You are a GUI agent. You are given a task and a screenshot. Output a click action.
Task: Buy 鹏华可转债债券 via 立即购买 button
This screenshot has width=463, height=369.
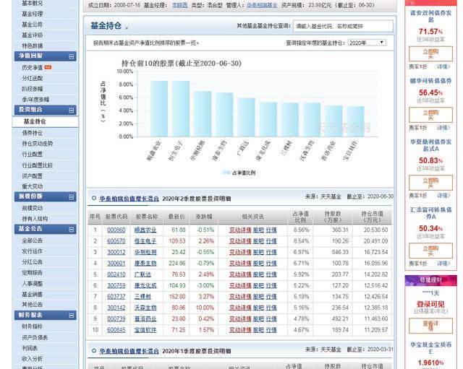(430, 115)
